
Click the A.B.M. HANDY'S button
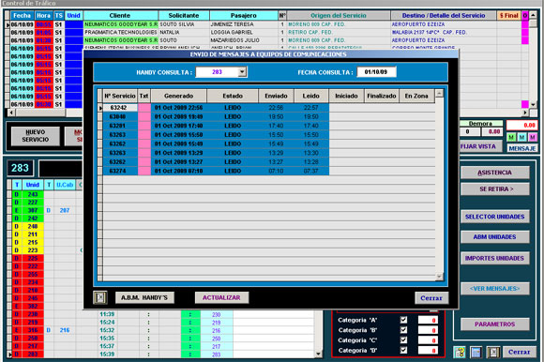point(144,297)
